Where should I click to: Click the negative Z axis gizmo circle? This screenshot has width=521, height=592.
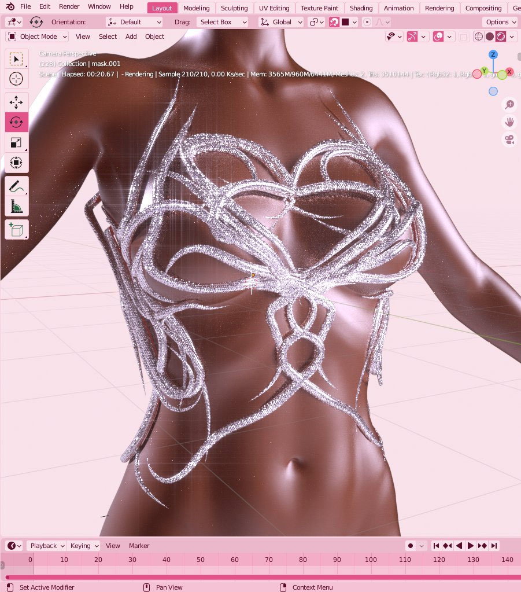tap(493, 91)
